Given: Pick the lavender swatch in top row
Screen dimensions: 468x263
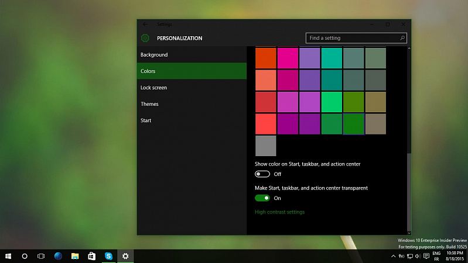Looking at the screenshot, I should coord(309,58).
